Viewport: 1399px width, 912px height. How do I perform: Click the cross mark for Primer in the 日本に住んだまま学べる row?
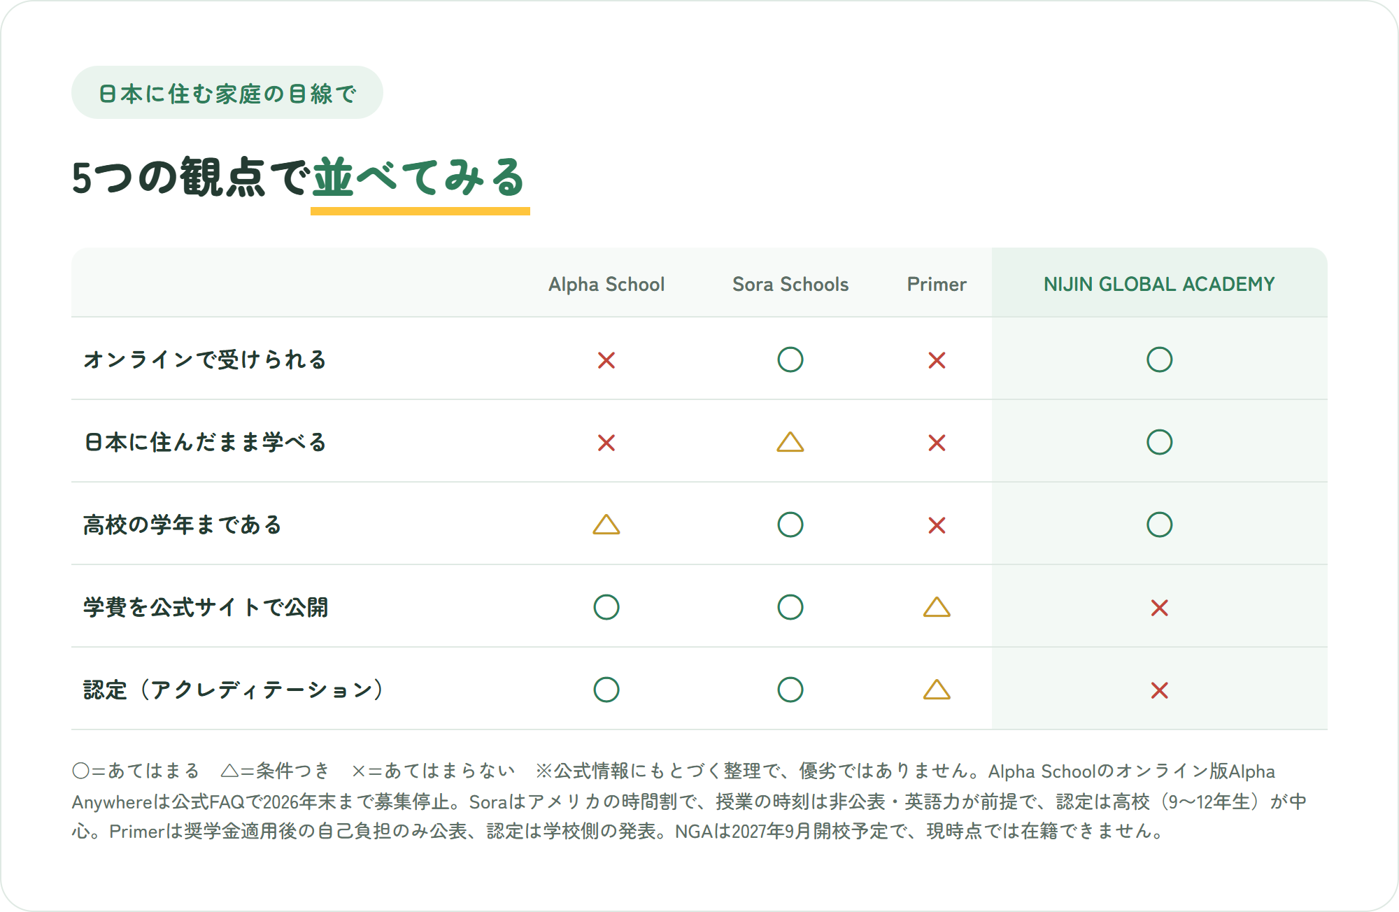point(937,443)
